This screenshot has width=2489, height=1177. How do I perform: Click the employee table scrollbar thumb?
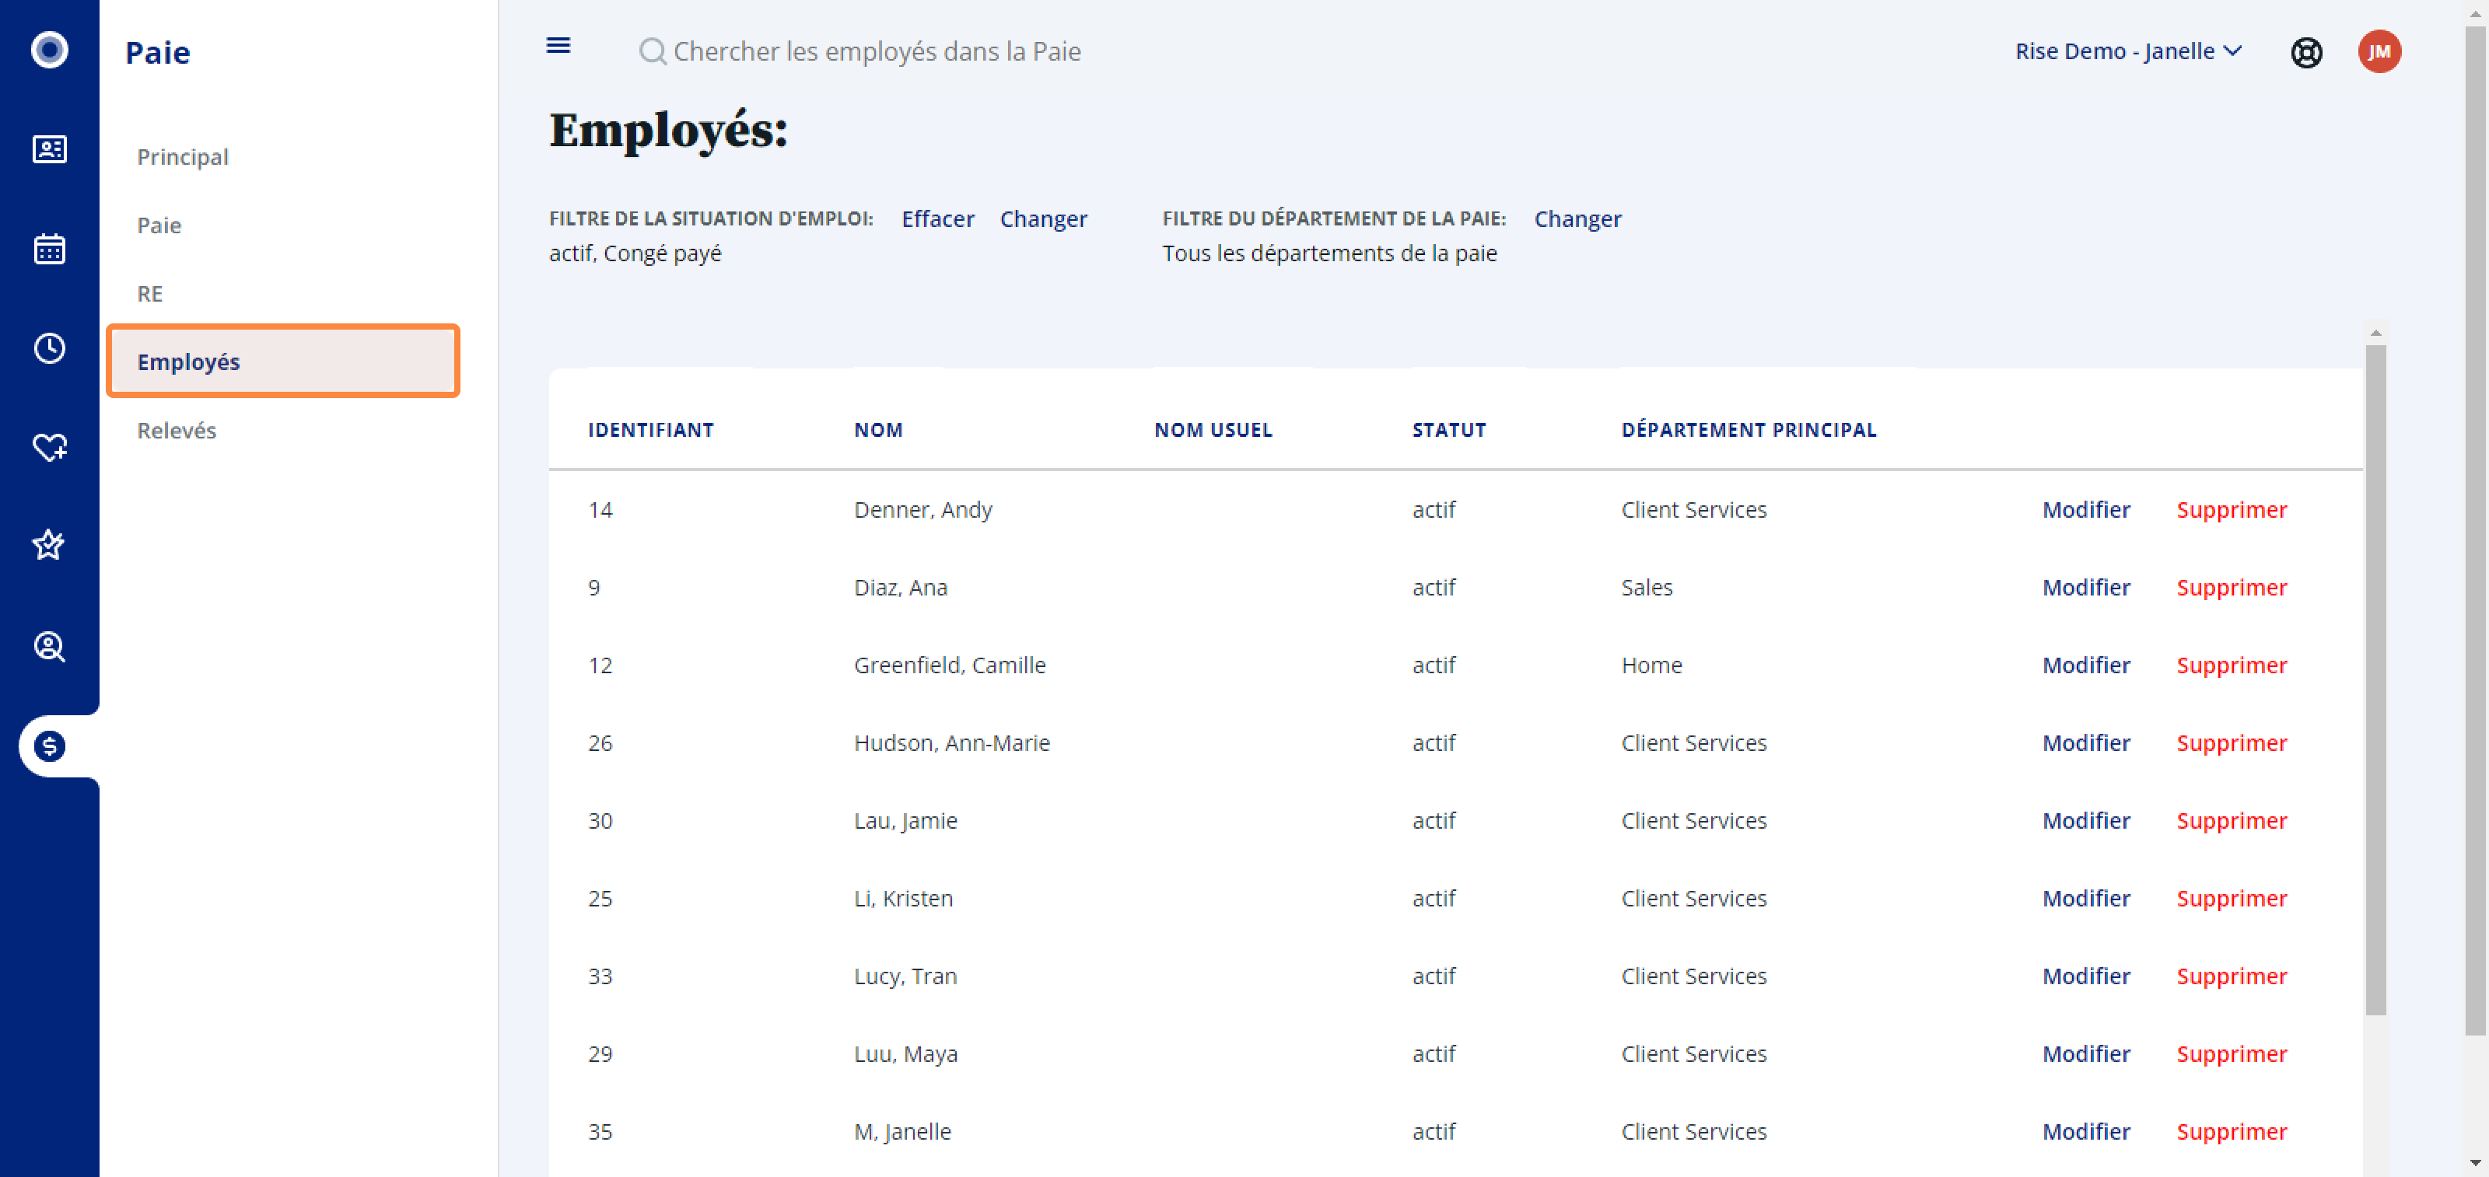[x=2375, y=679]
